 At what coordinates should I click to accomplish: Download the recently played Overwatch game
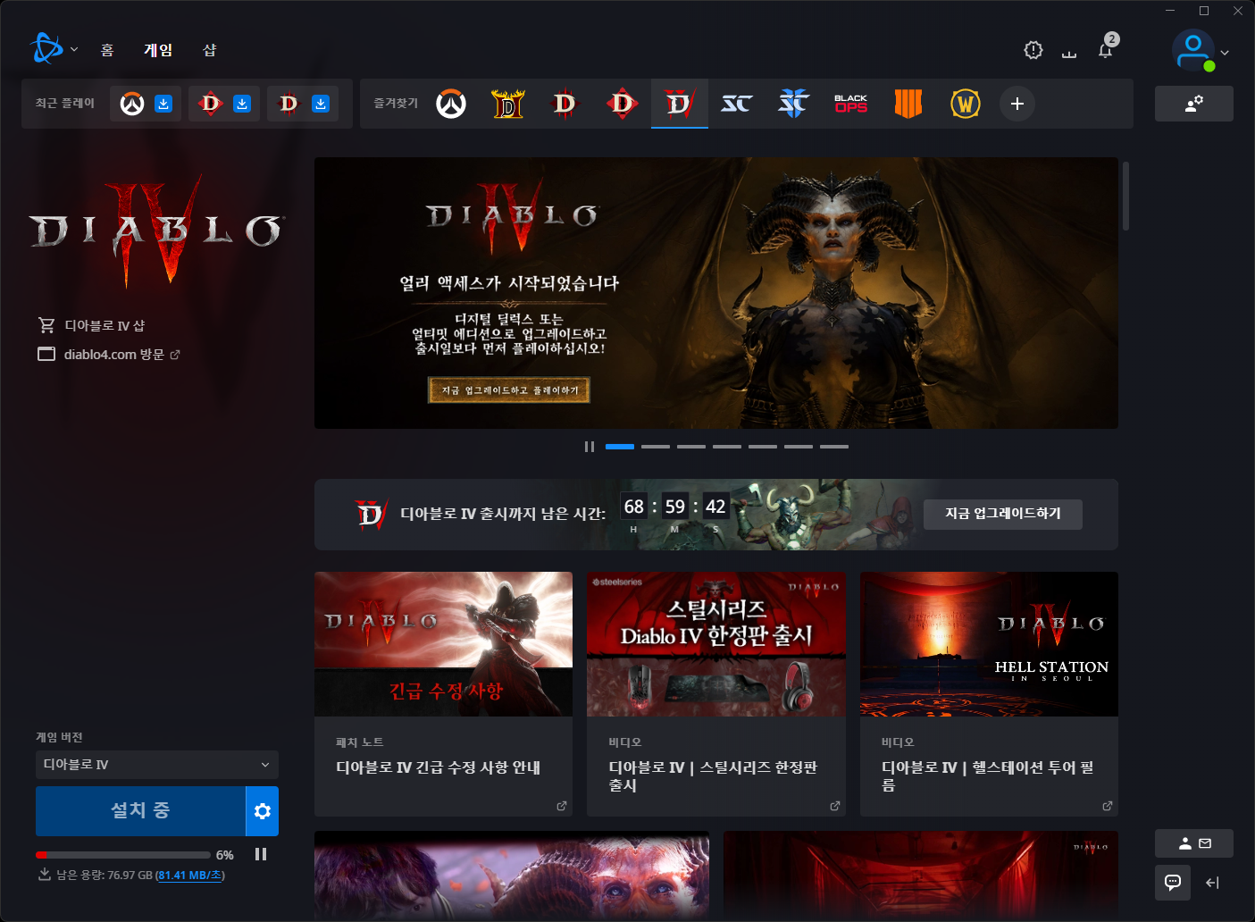[x=163, y=104]
